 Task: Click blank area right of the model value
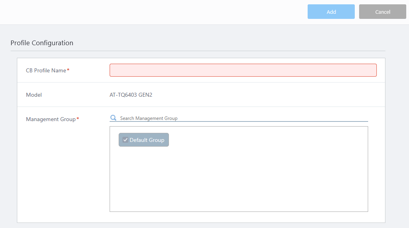267,95
